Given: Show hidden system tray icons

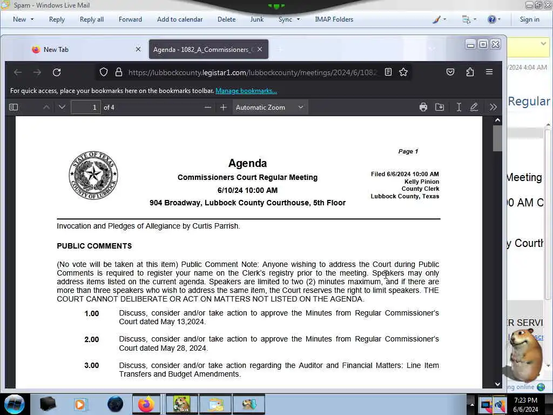Looking at the screenshot, I should 472,405.
